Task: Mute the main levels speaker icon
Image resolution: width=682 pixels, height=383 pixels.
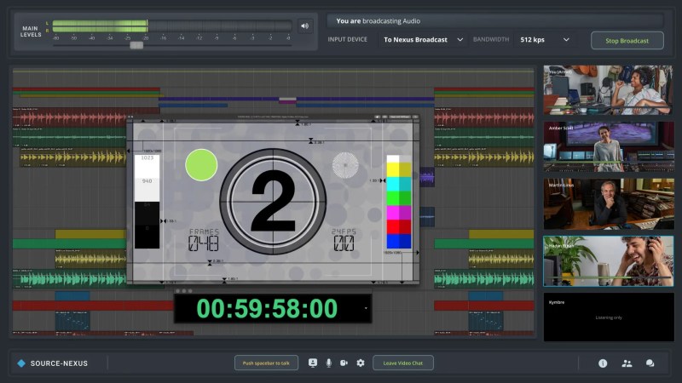Action: pyautogui.click(x=305, y=26)
